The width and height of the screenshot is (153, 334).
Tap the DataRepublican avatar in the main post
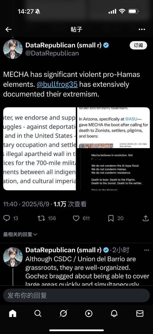pyautogui.click(x=13, y=49)
